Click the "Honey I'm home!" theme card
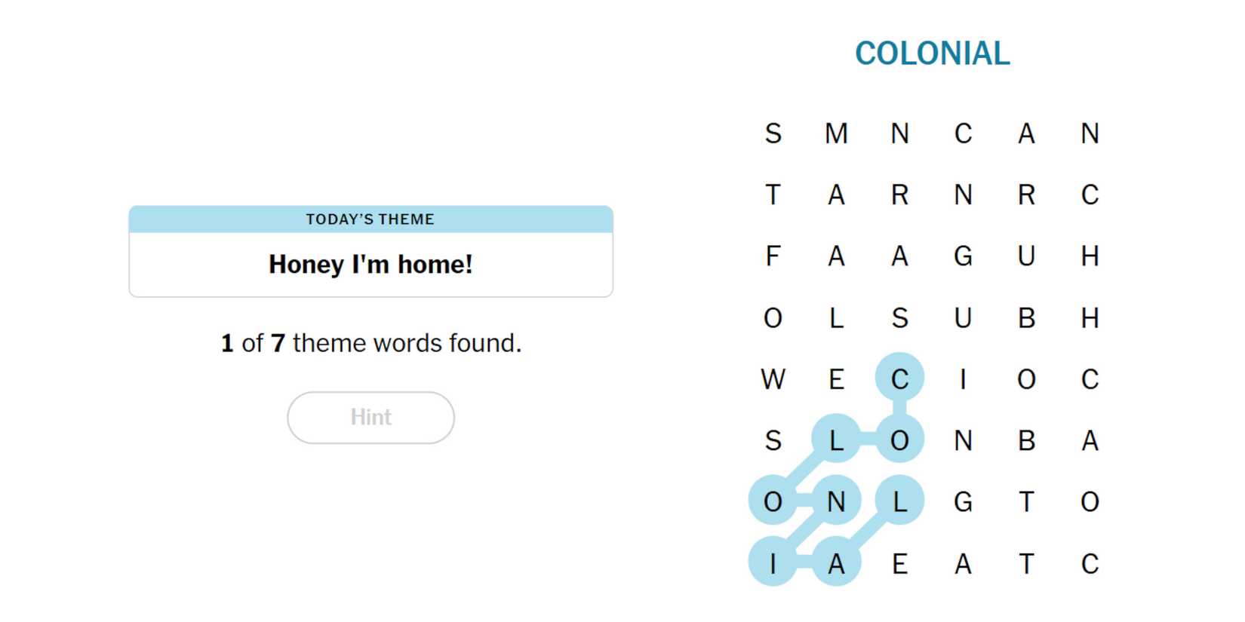The width and height of the screenshot is (1245, 622). tap(370, 264)
